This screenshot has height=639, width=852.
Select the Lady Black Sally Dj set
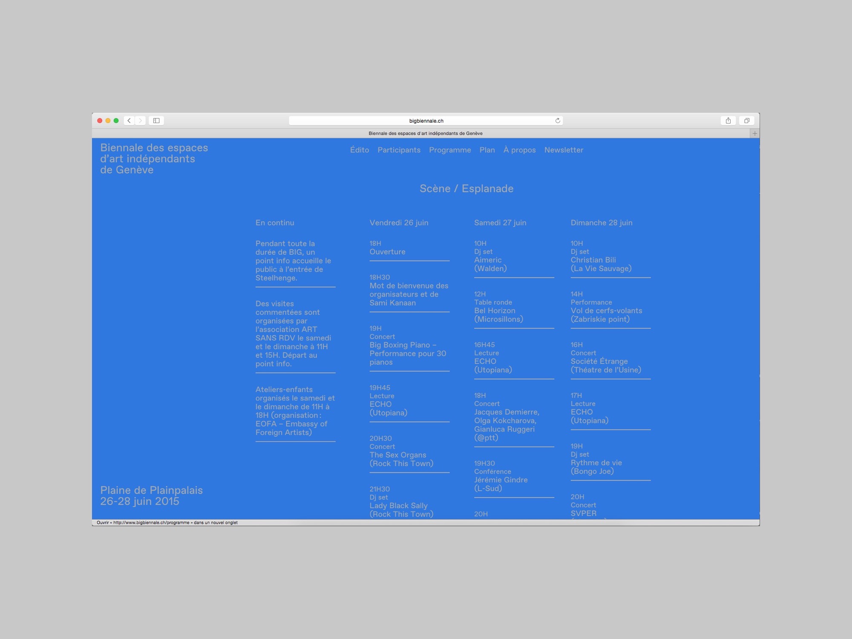[401, 501]
